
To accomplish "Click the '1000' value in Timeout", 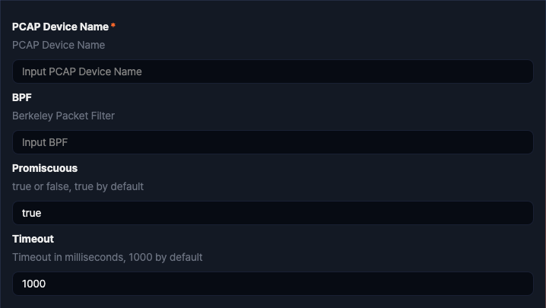I will tap(34, 284).
